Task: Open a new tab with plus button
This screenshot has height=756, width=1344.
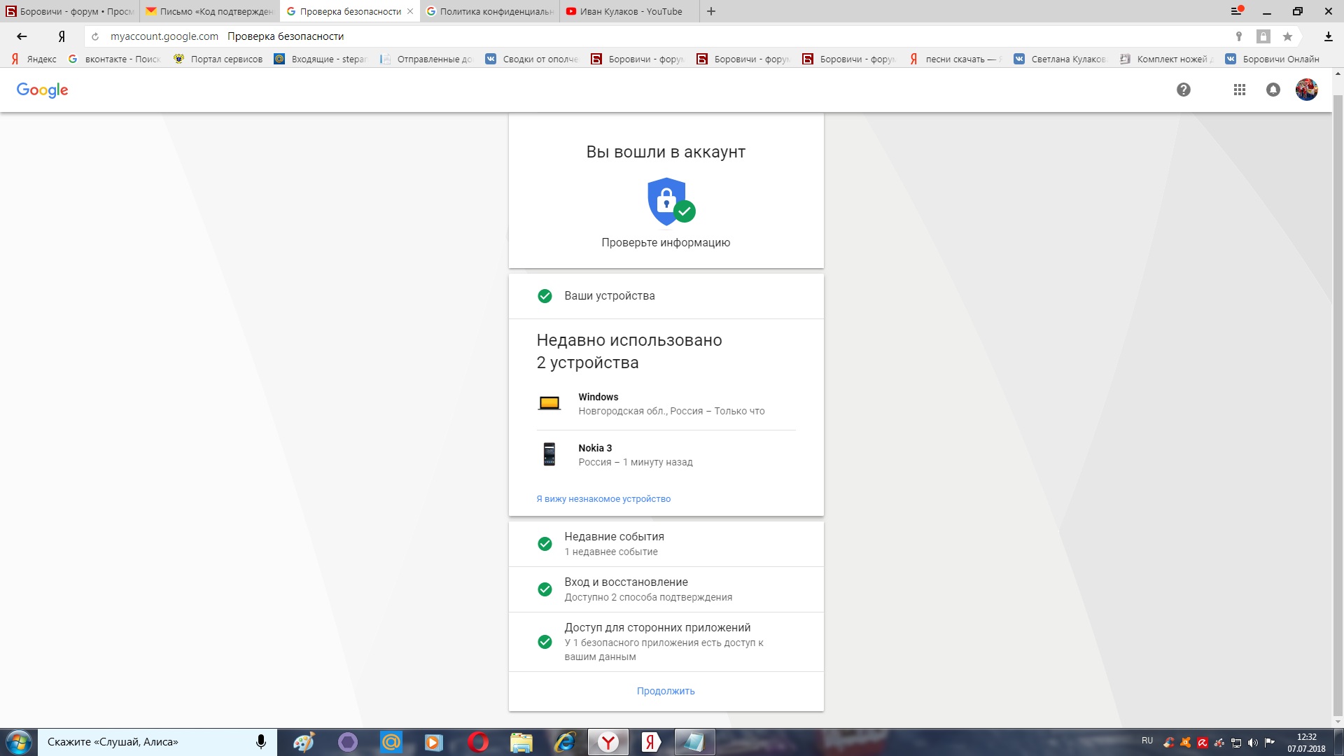Action: tap(711, 11)
